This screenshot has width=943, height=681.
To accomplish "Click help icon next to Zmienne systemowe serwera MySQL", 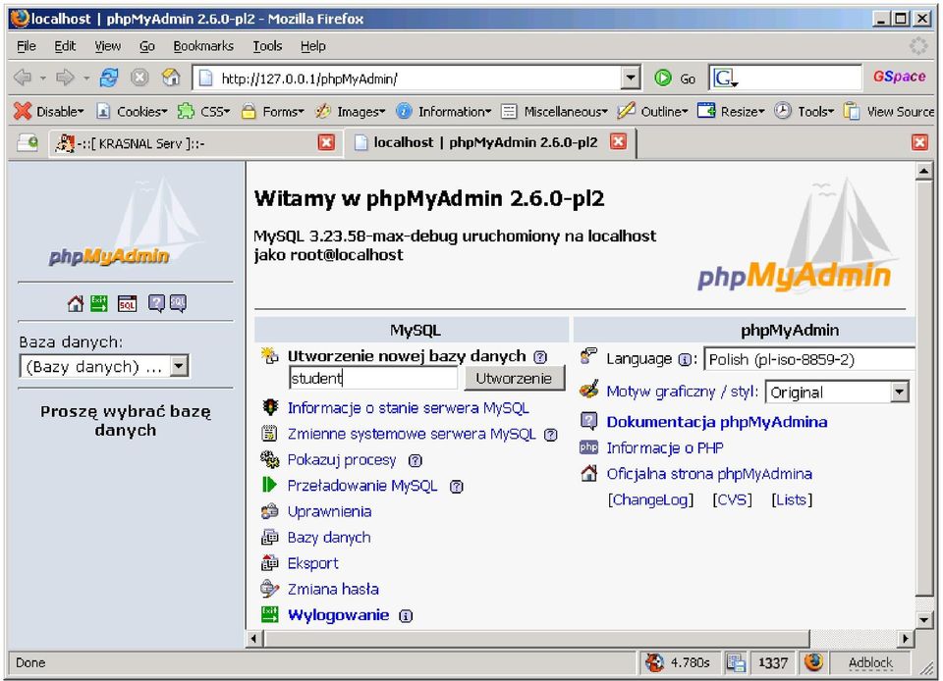I will (550, 435).
